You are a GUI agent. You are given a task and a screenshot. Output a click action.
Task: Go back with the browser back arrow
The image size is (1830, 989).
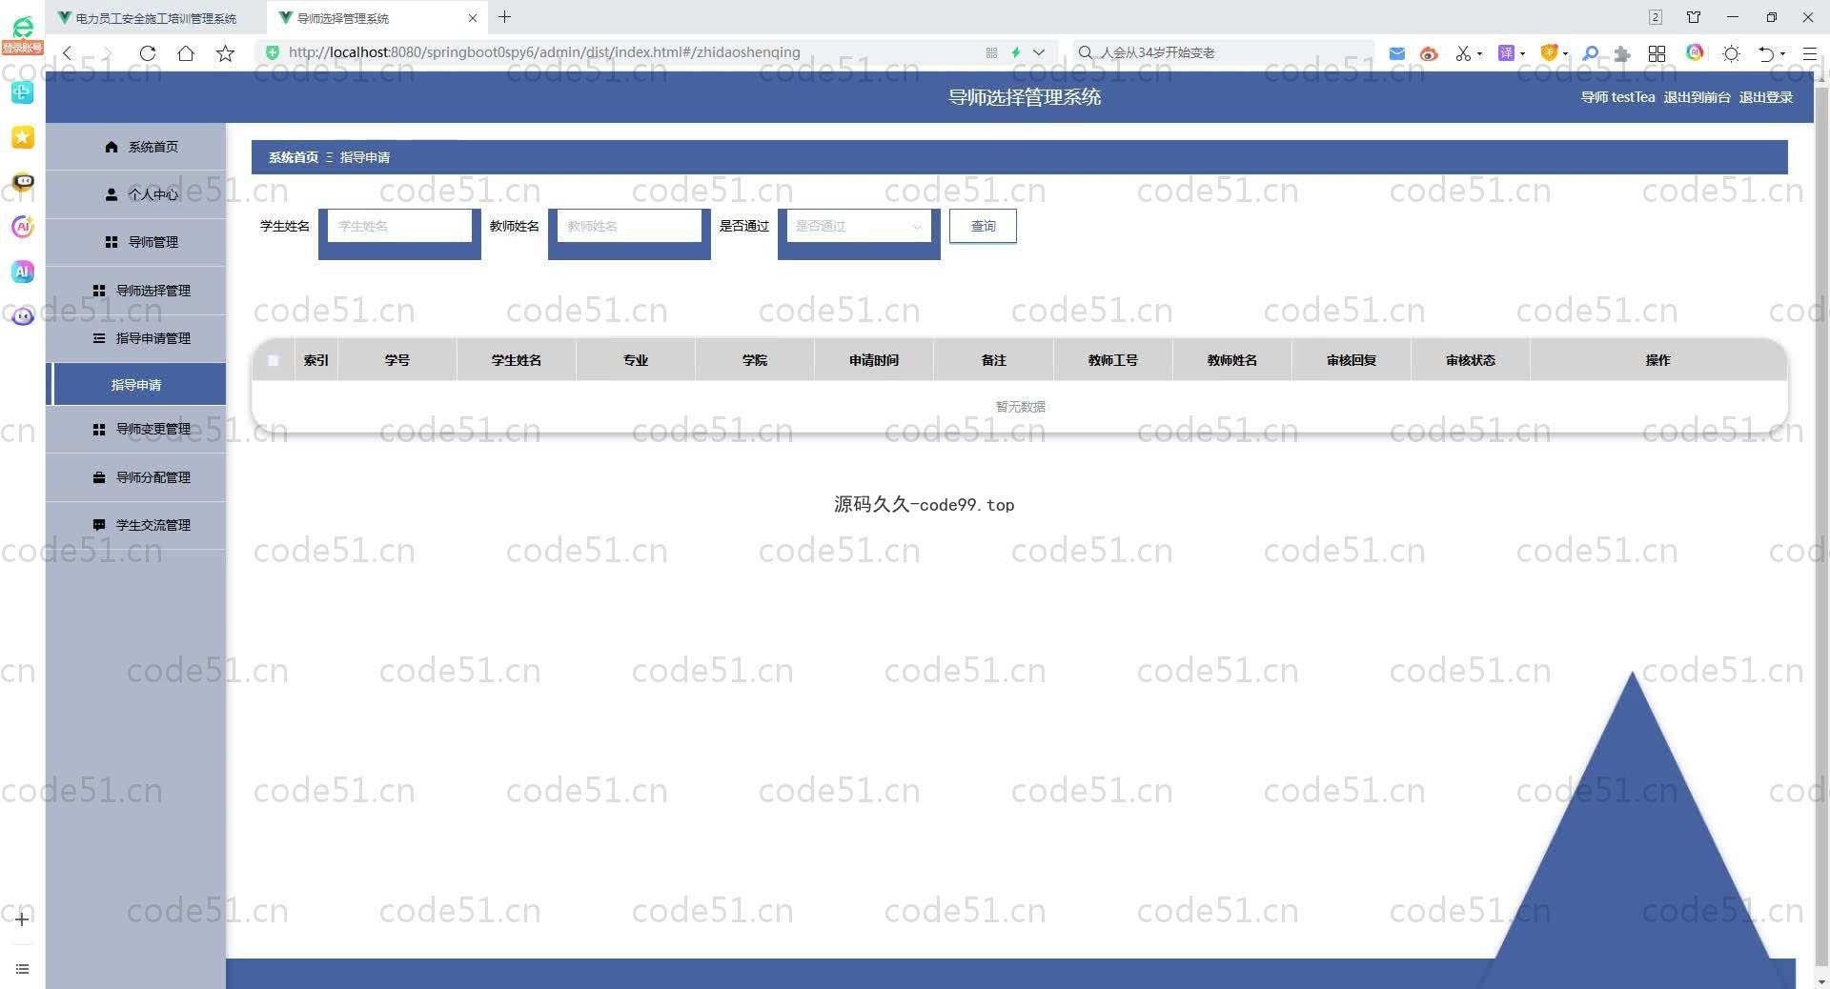pos(68,53)
